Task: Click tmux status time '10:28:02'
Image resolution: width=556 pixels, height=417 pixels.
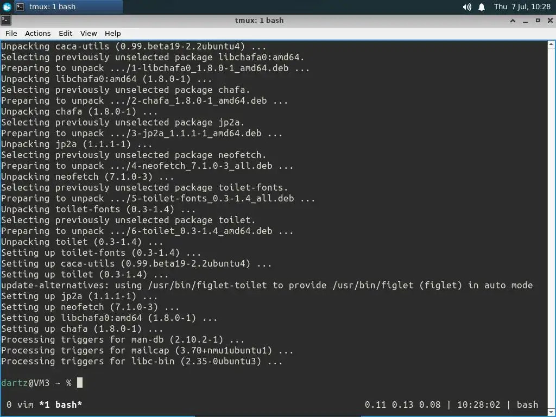Action: [478, 405]
